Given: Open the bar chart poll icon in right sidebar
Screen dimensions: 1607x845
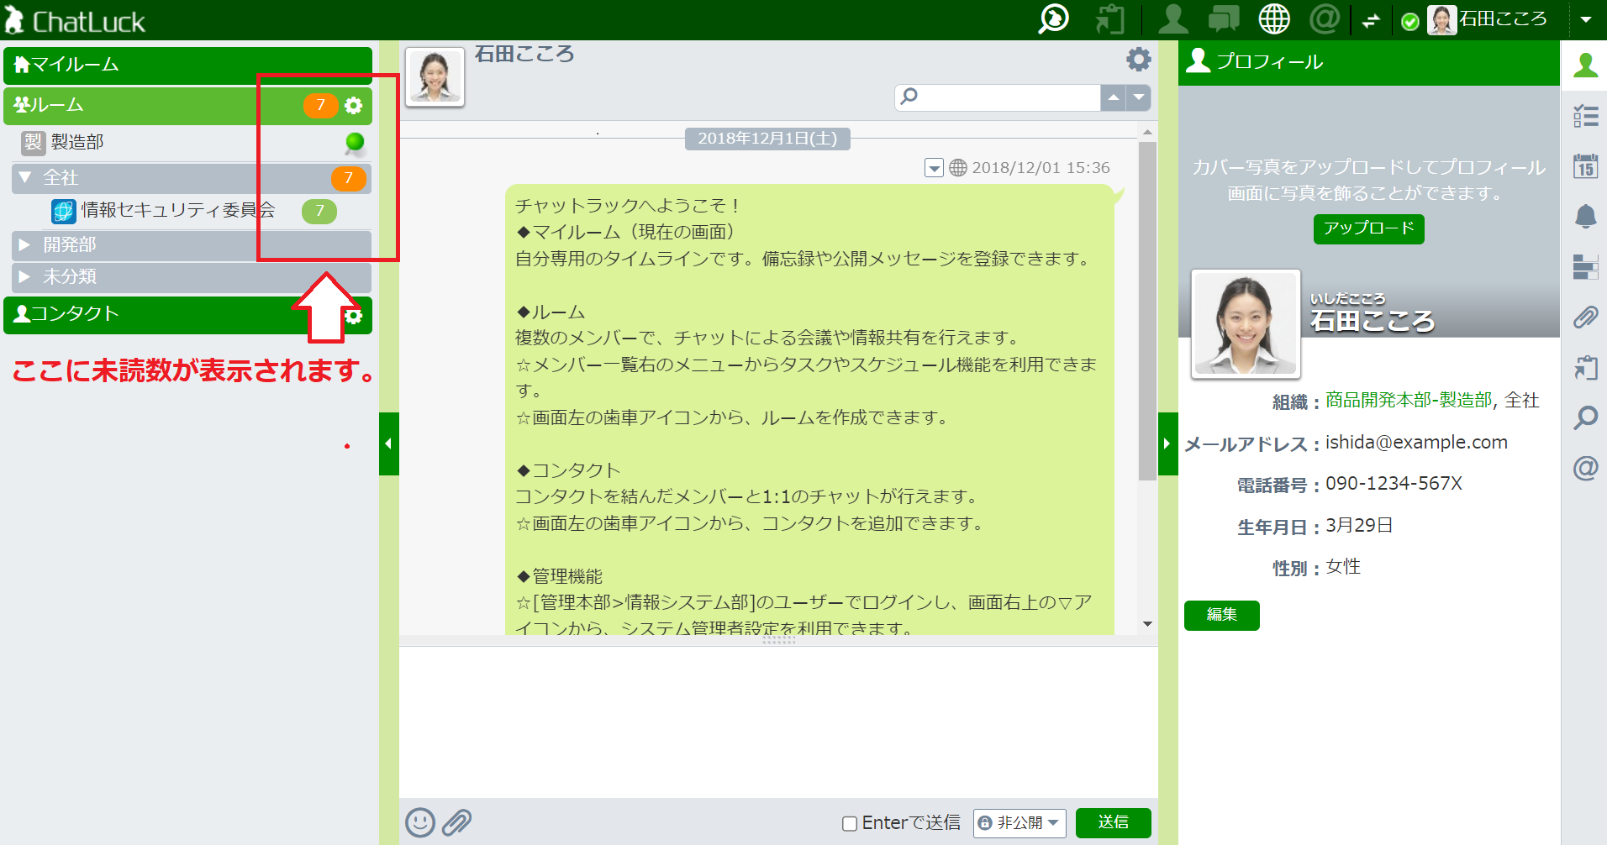Looking at the screenshot, I should pyautogui.click(x=1585, y=267).
